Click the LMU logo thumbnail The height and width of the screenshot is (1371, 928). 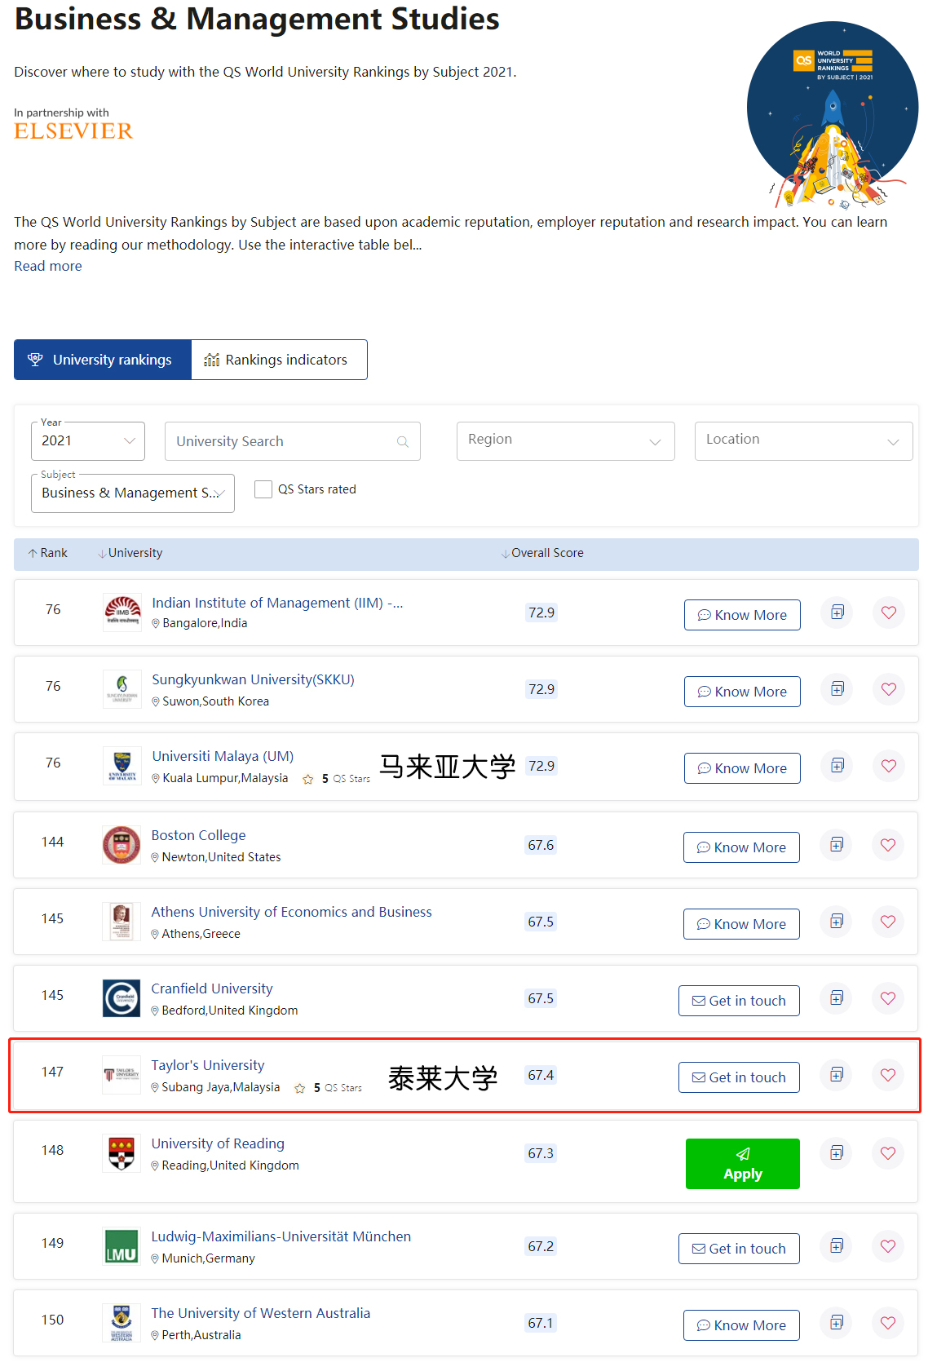[122, 1246]
